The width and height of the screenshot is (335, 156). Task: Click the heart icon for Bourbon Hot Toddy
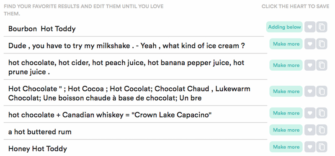pyautogui.click(x=310, y=27)
